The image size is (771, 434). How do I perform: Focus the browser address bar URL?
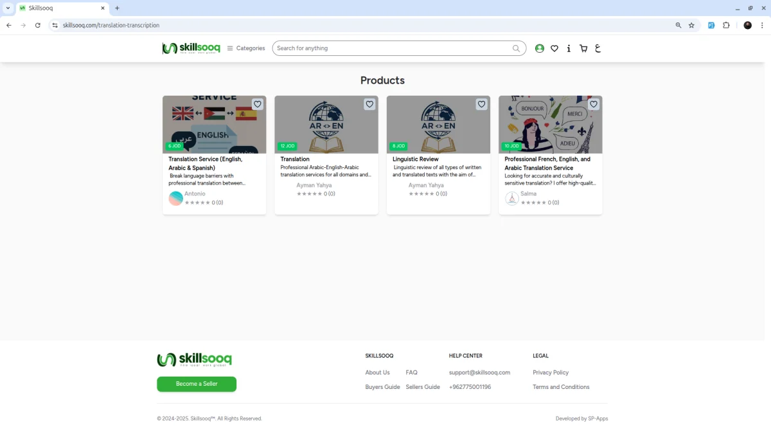tap(111, 25)
